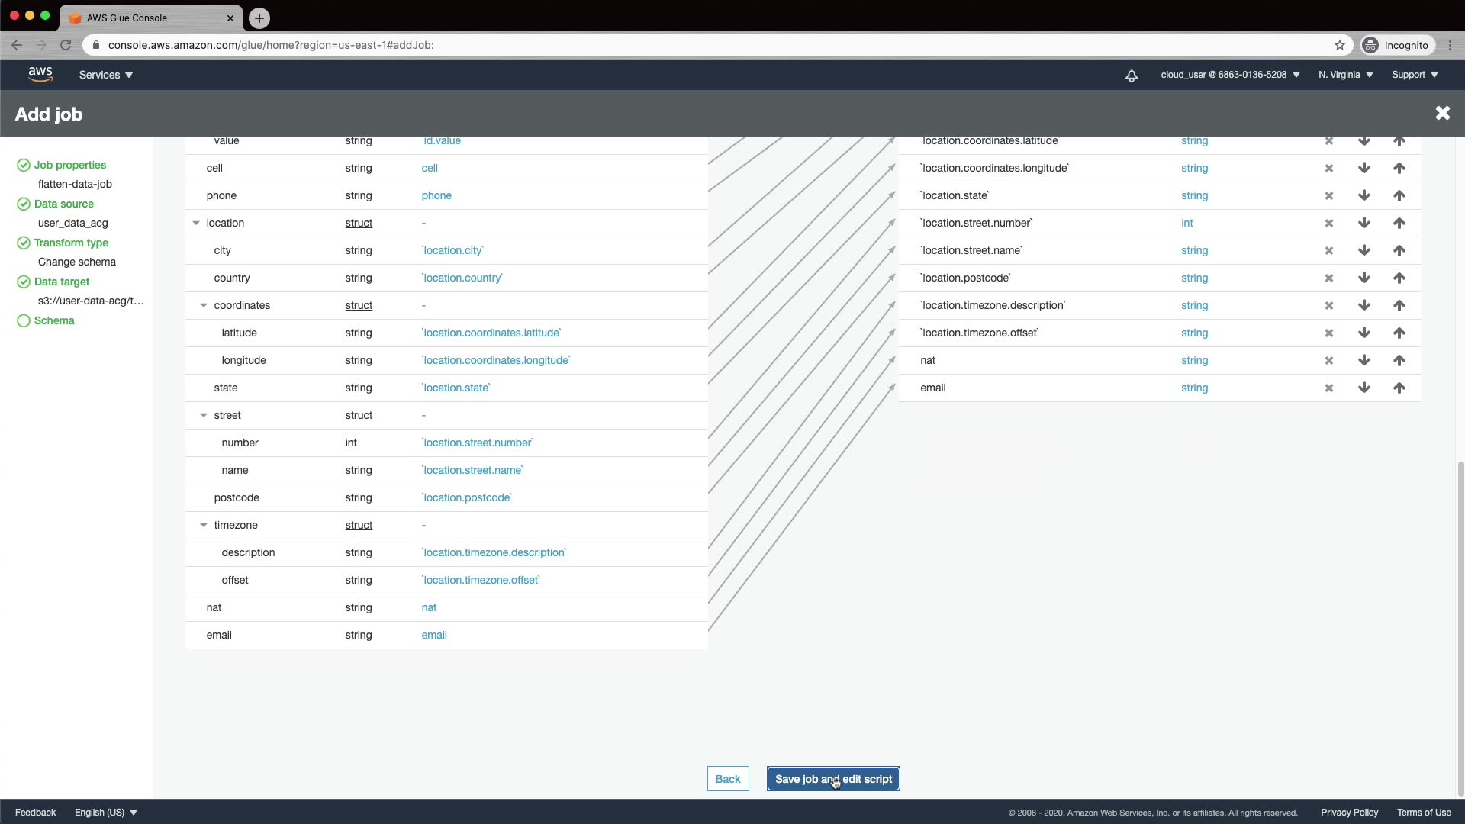This screenshot has height=824, width=1465.
Task: Collapse the coordinates struct node
Action: click(204, 305)
